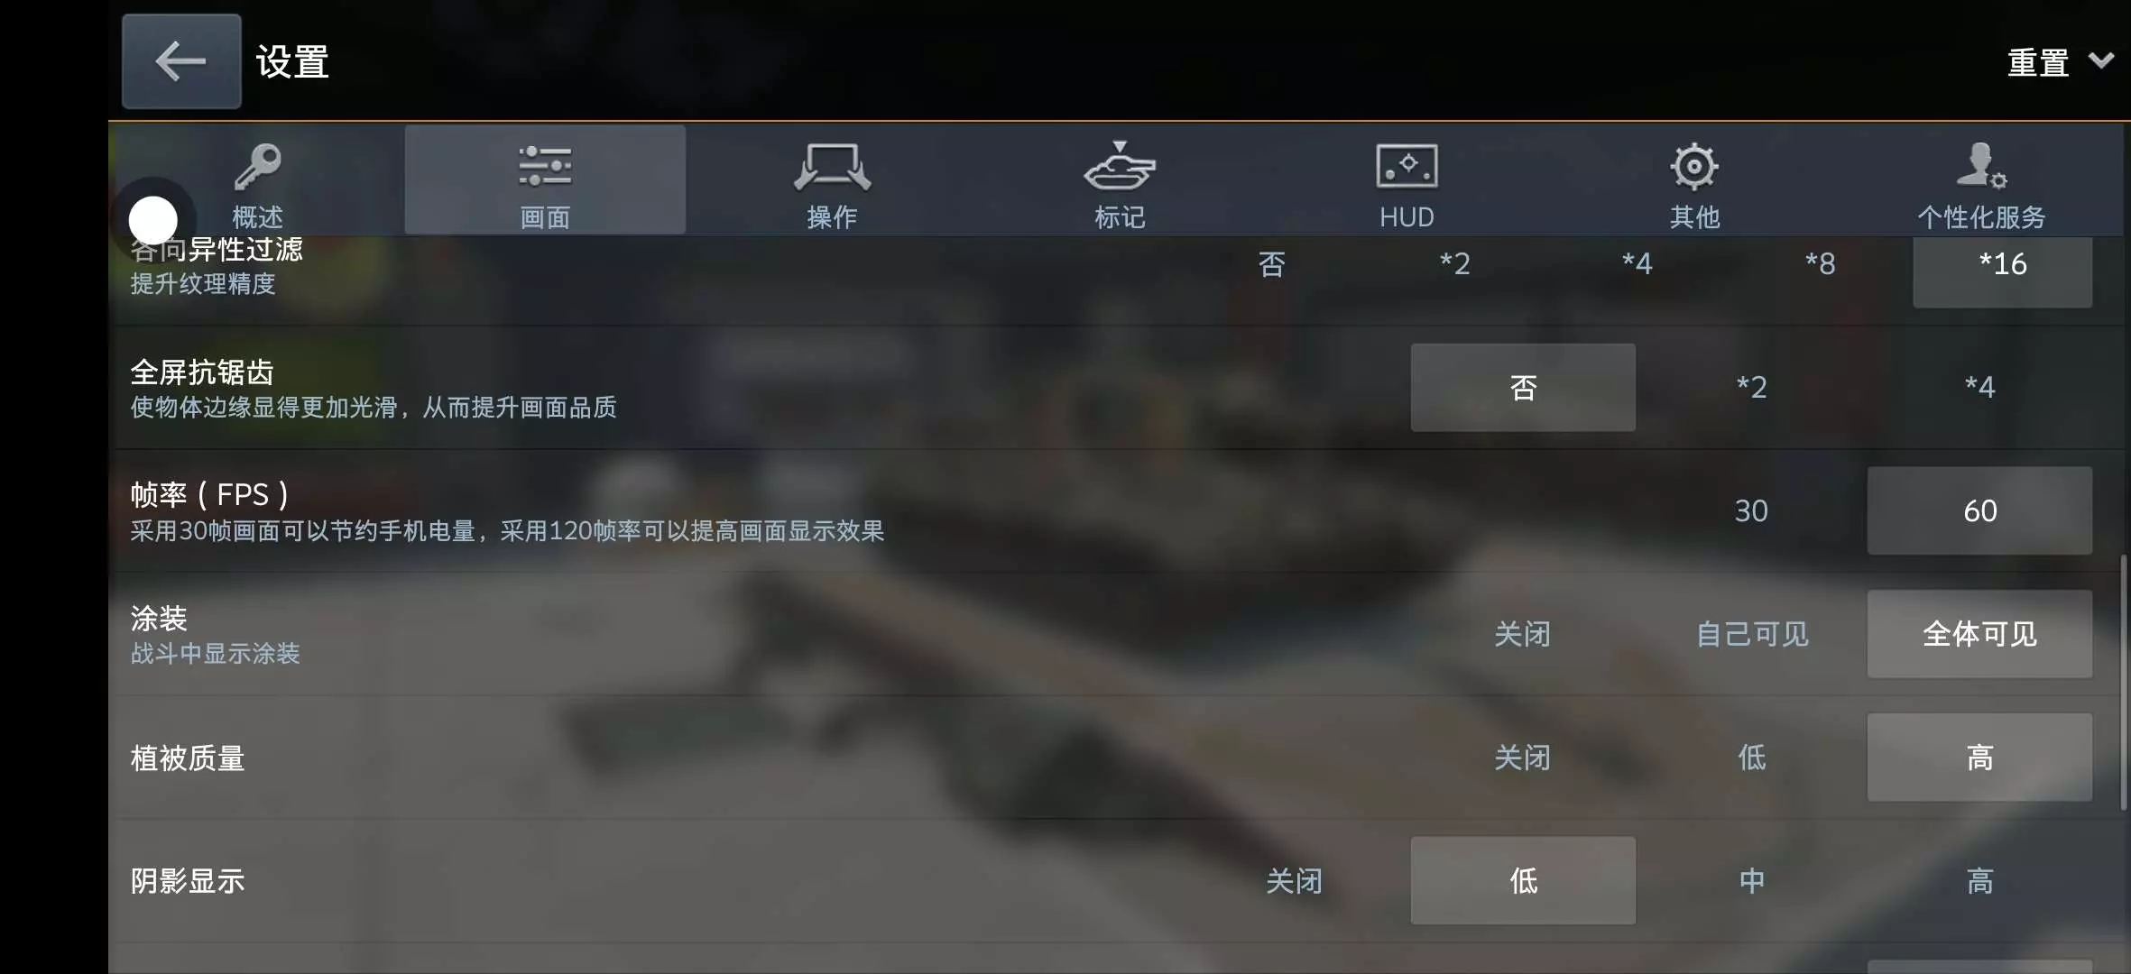Set anisotropic filtering to *8
The image size is (2131, 974).
[x=1820, y=264]
